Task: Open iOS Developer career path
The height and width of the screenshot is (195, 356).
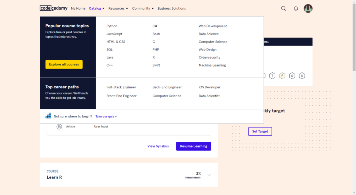Action: [x=210, y=87]
